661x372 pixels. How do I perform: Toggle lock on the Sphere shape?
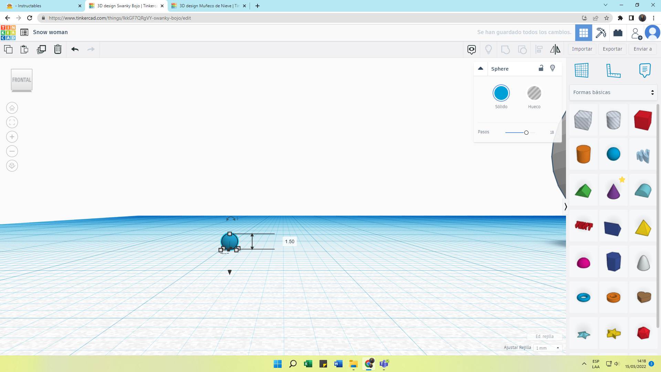point(541,68)
